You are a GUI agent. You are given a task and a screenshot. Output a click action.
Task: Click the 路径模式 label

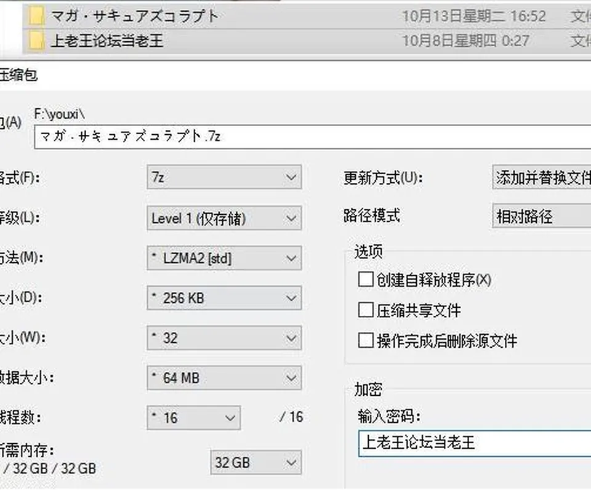click(372, 216)
